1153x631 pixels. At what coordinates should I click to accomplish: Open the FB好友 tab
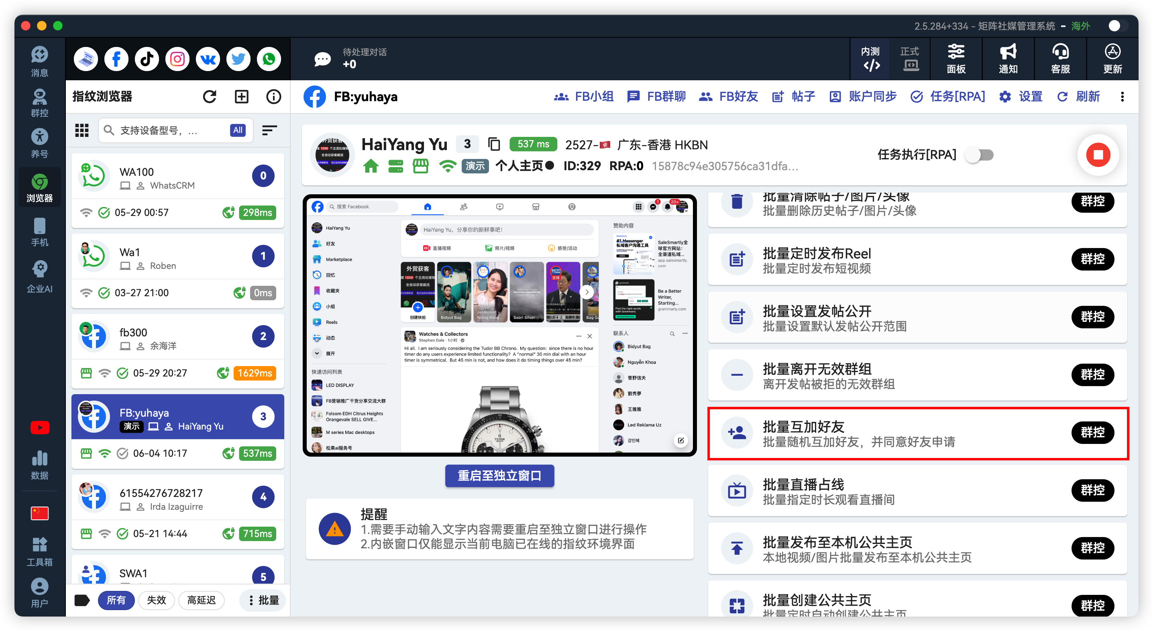click(728, 97)
